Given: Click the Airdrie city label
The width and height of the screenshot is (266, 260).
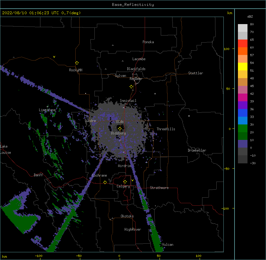Looking at the screenshot, I should (125, 166).
